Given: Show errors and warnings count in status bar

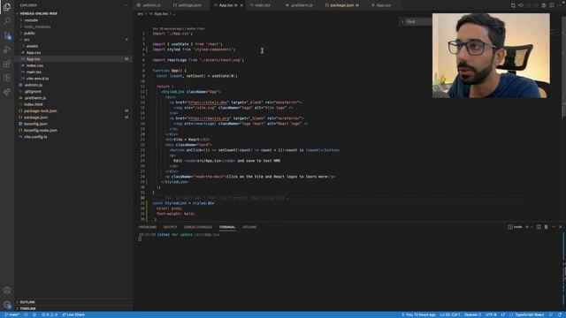Looking at the screenshot, I should [x=50, y=314].
